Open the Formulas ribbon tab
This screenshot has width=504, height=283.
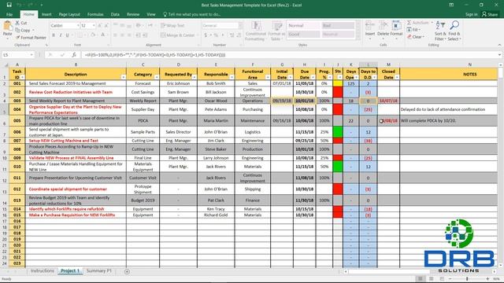95,14
